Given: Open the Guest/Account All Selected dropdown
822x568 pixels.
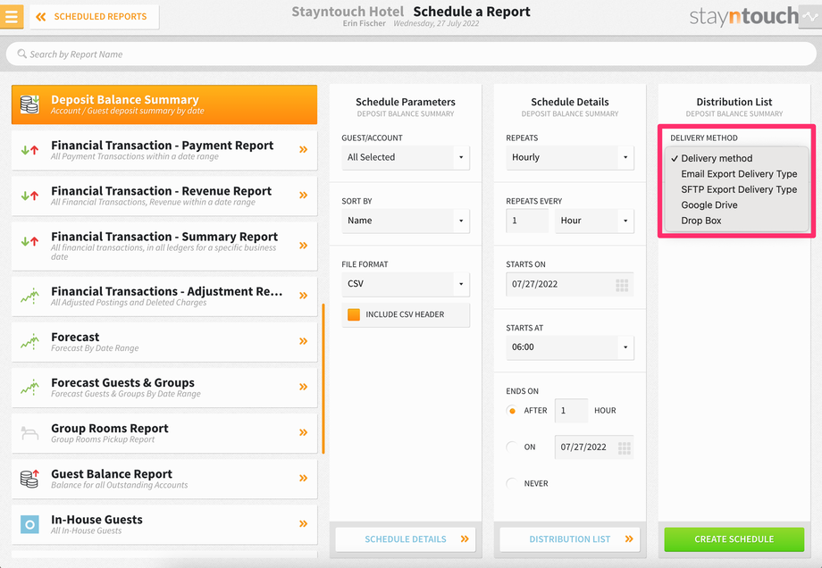Looking at the screenshot, I should pyautogui.click(x=406, y=157).
